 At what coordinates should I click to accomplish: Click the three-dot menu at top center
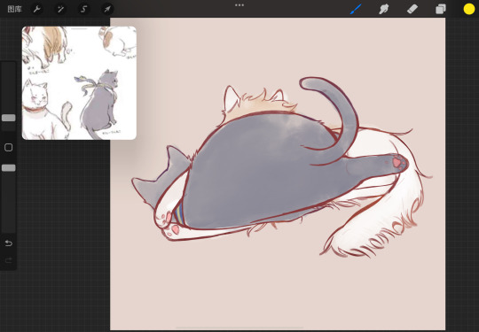pyautogui.click(x=239, y=5)
